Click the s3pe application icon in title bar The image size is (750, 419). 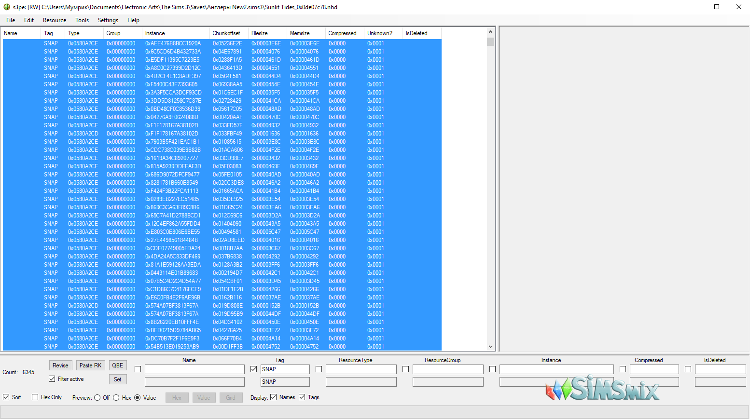click(x=7, y=7)
